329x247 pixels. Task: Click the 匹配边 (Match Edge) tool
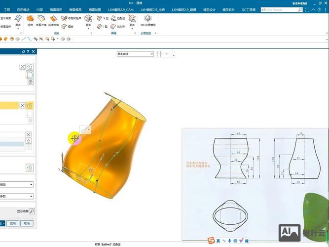click(118, 18)
